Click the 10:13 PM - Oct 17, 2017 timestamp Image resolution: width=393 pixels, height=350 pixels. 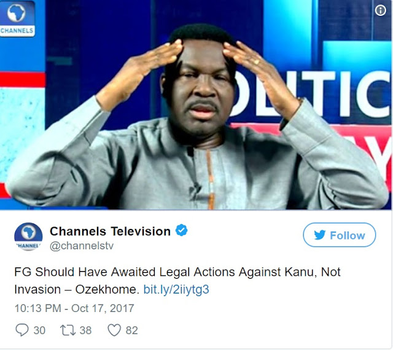click(74, 308)
